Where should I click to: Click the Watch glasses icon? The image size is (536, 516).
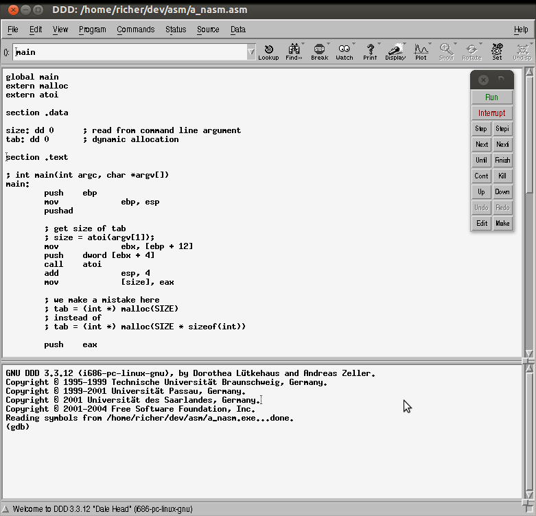click(x=345, y=52)
